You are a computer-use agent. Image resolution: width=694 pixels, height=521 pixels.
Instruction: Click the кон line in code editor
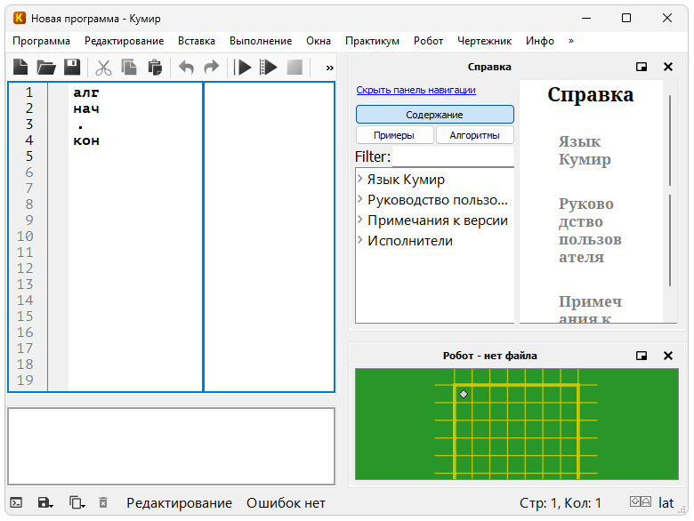click(86, 140)
